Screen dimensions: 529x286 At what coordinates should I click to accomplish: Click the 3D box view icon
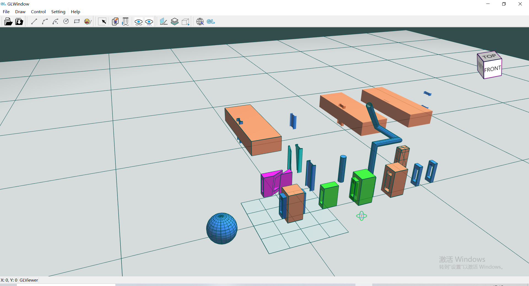point(185,22)
